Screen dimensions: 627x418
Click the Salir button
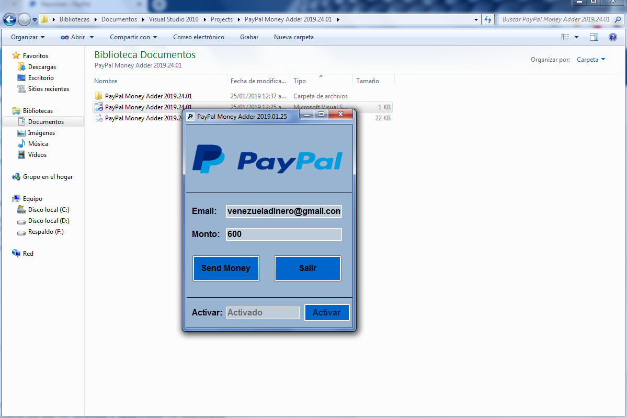click(x=307, y=268)
